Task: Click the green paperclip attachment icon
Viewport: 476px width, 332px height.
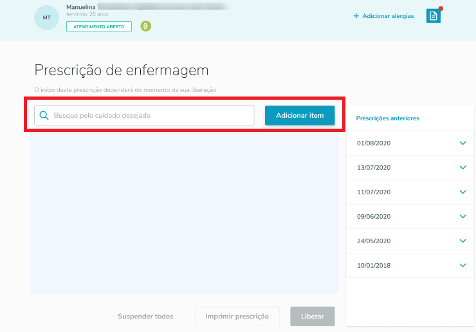Action: coord(146,26)
